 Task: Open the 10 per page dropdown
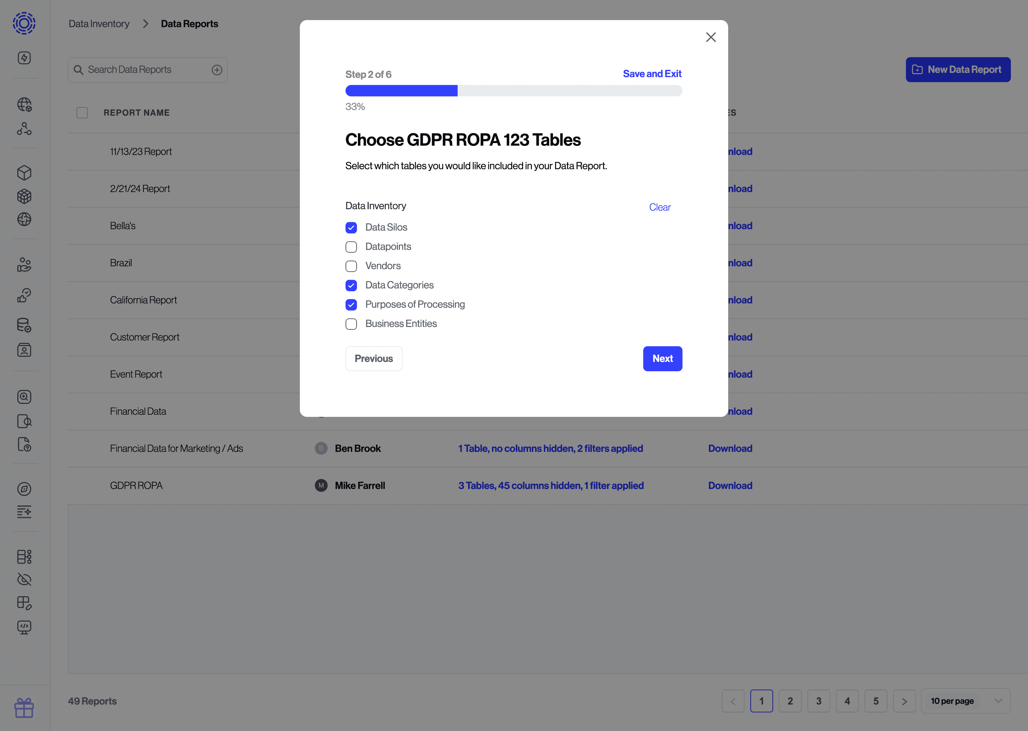(x=966, y=701)
